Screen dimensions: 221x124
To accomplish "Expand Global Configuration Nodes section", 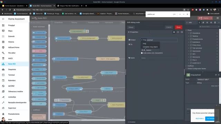I will tap(186, 69).
